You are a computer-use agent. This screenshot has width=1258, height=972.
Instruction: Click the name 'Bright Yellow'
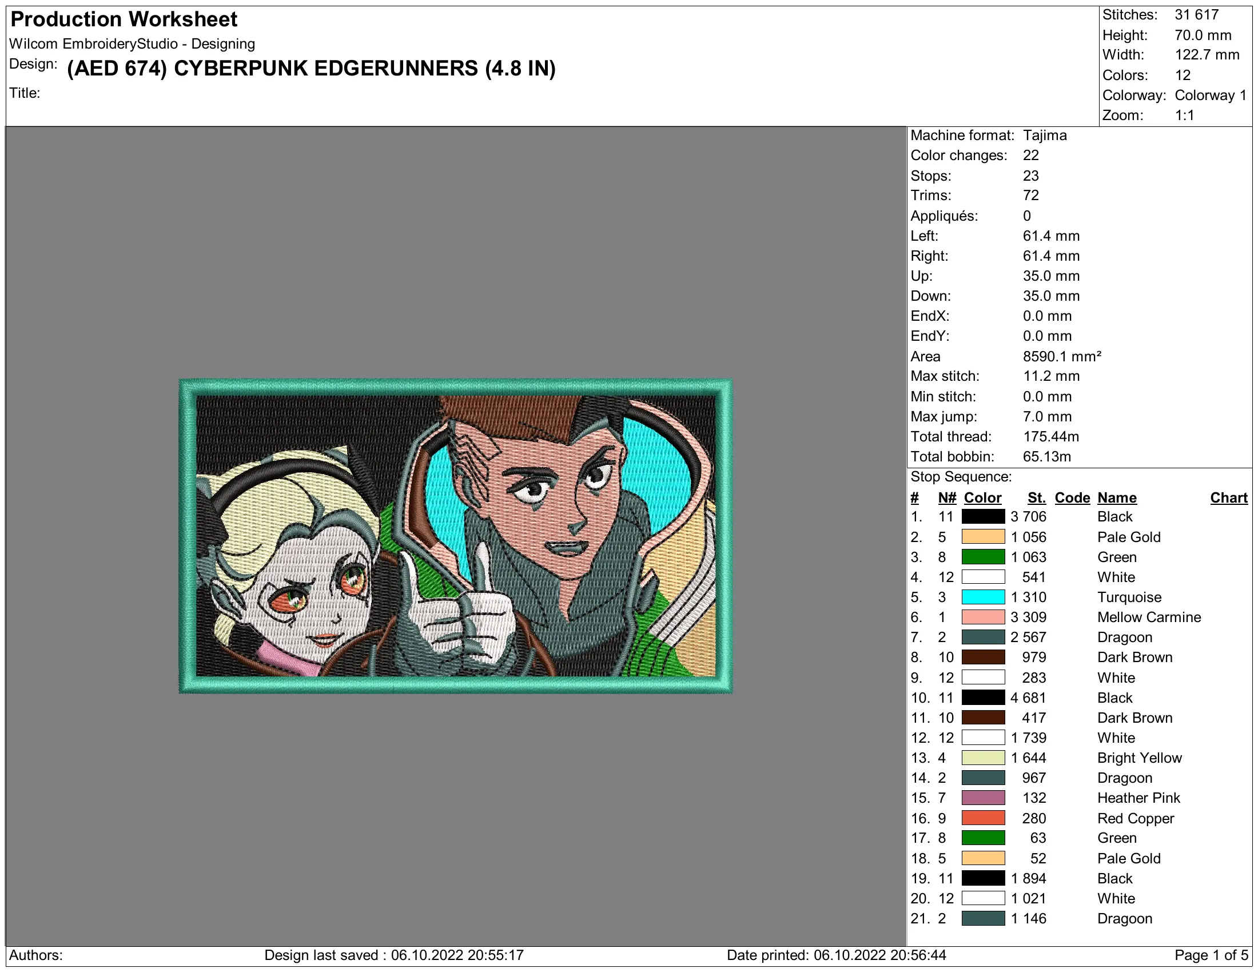1138,758
